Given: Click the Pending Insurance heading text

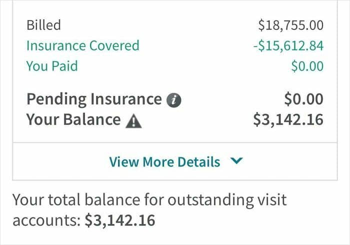Looking at the screenshot, I should pos(93,99).
